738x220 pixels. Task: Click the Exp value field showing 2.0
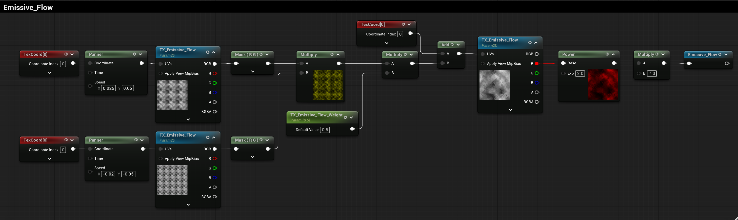point(580,73)
